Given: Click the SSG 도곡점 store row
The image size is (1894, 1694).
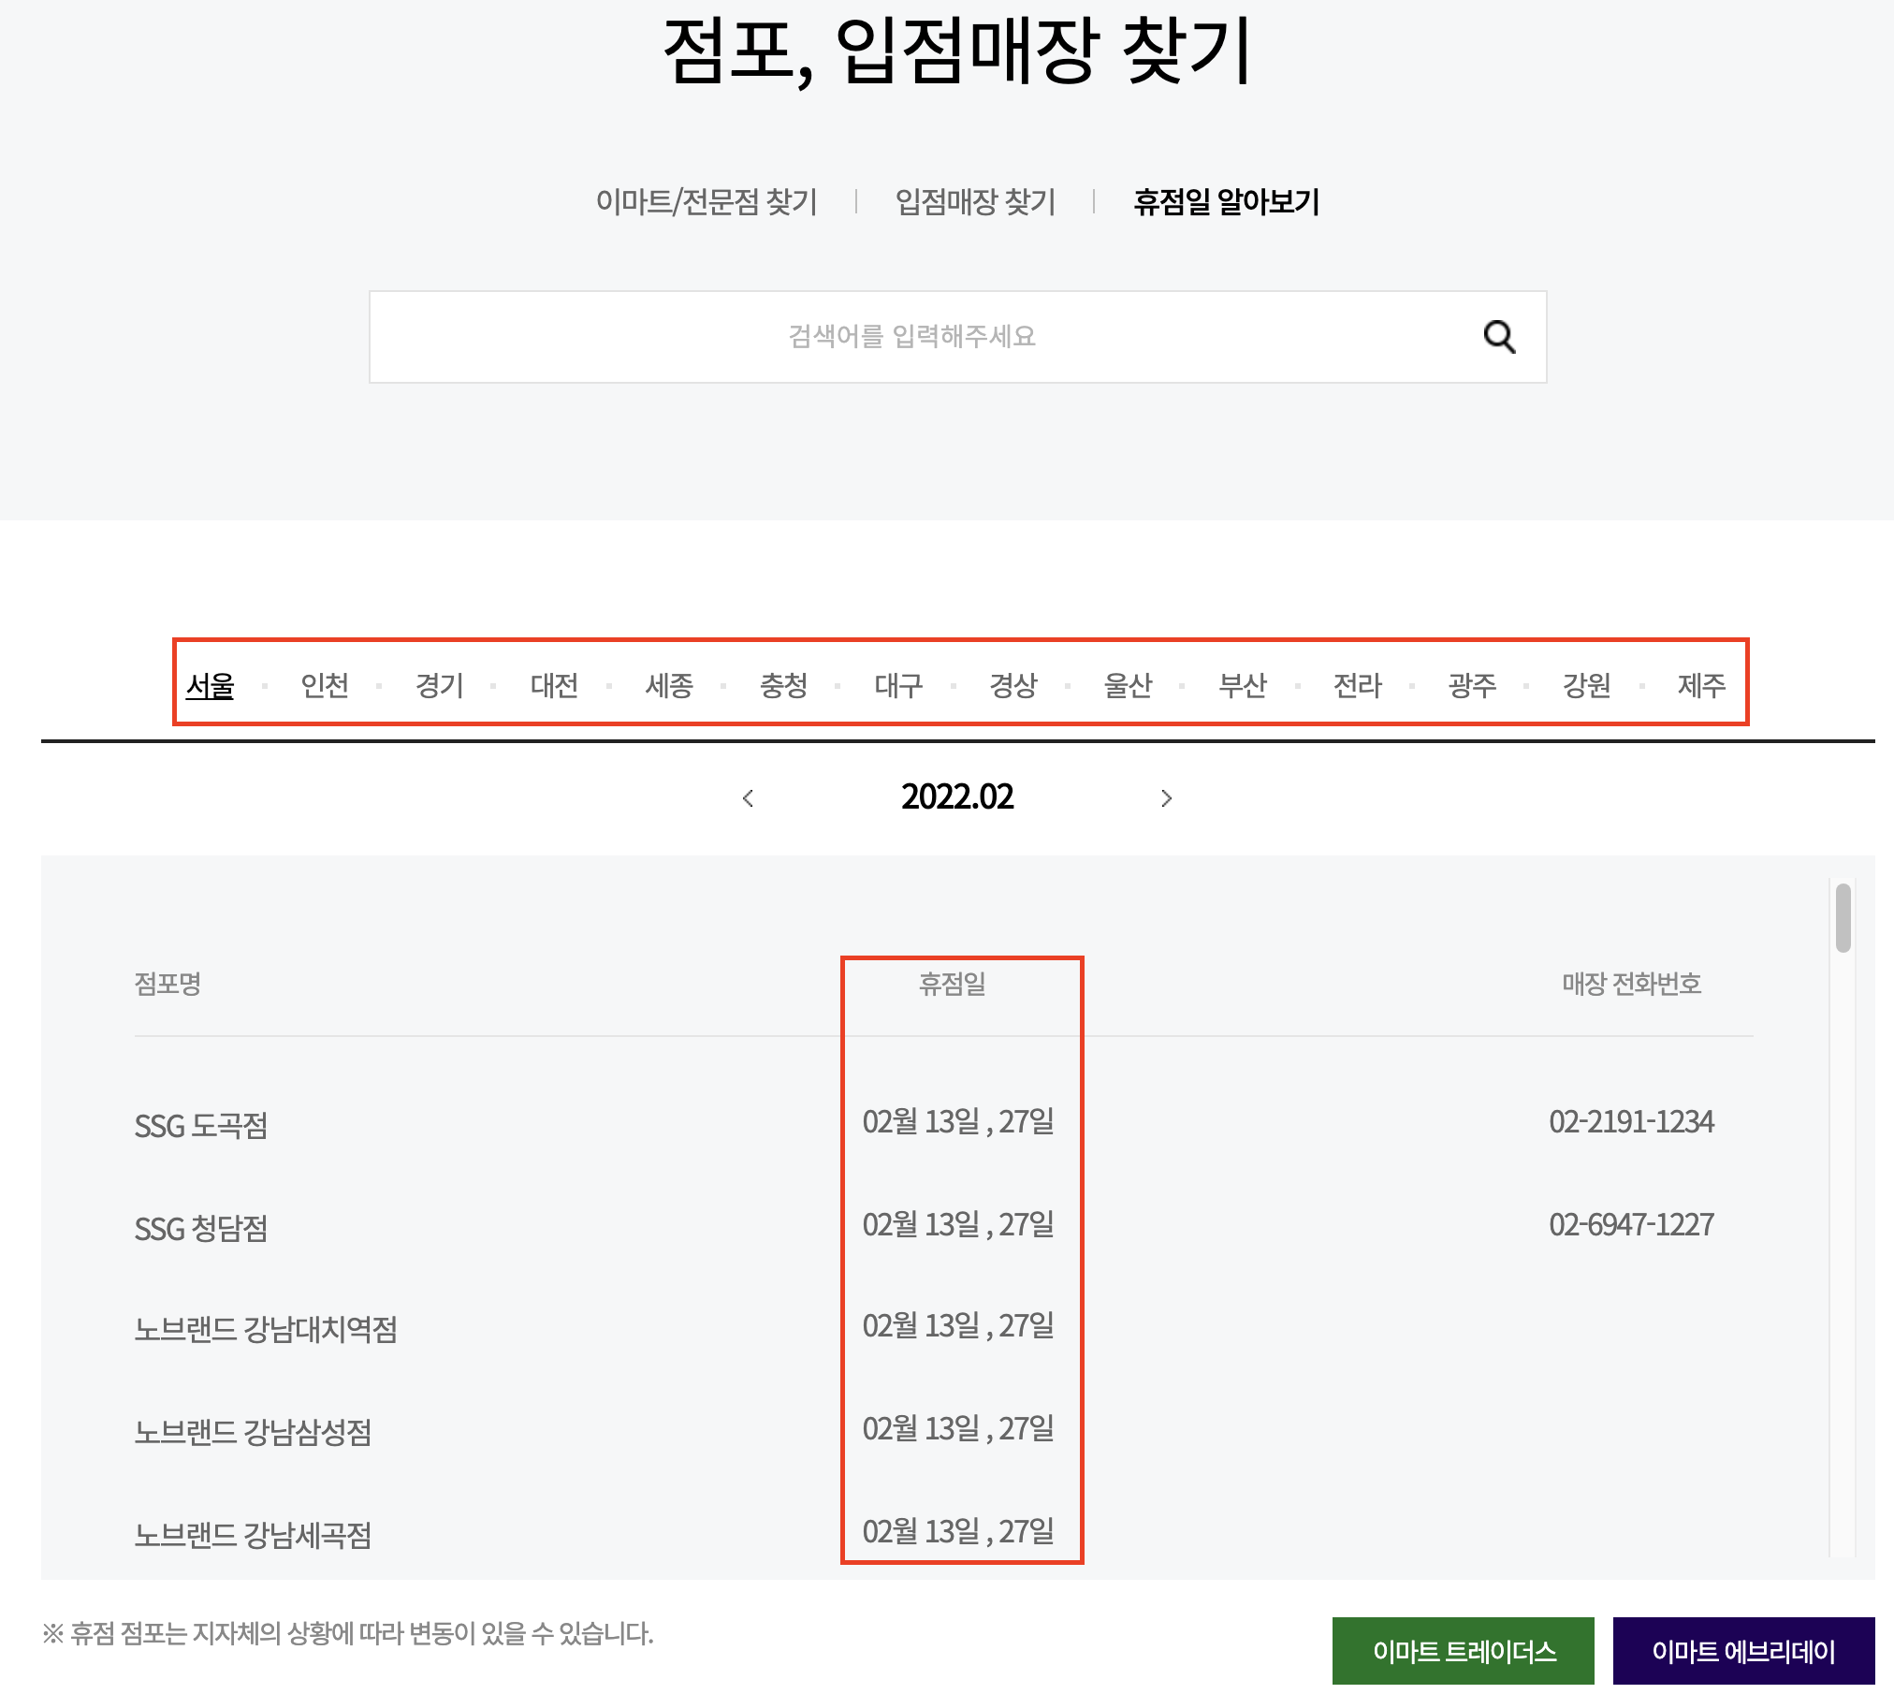Looking at the screenshot, I should tap(201, 1126).
